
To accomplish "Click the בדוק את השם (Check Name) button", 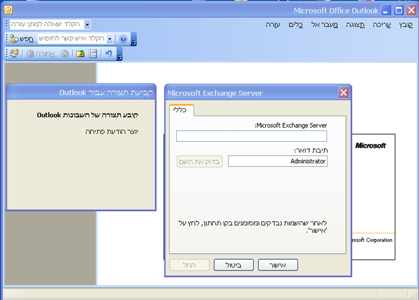I will (x=199, y=162).
